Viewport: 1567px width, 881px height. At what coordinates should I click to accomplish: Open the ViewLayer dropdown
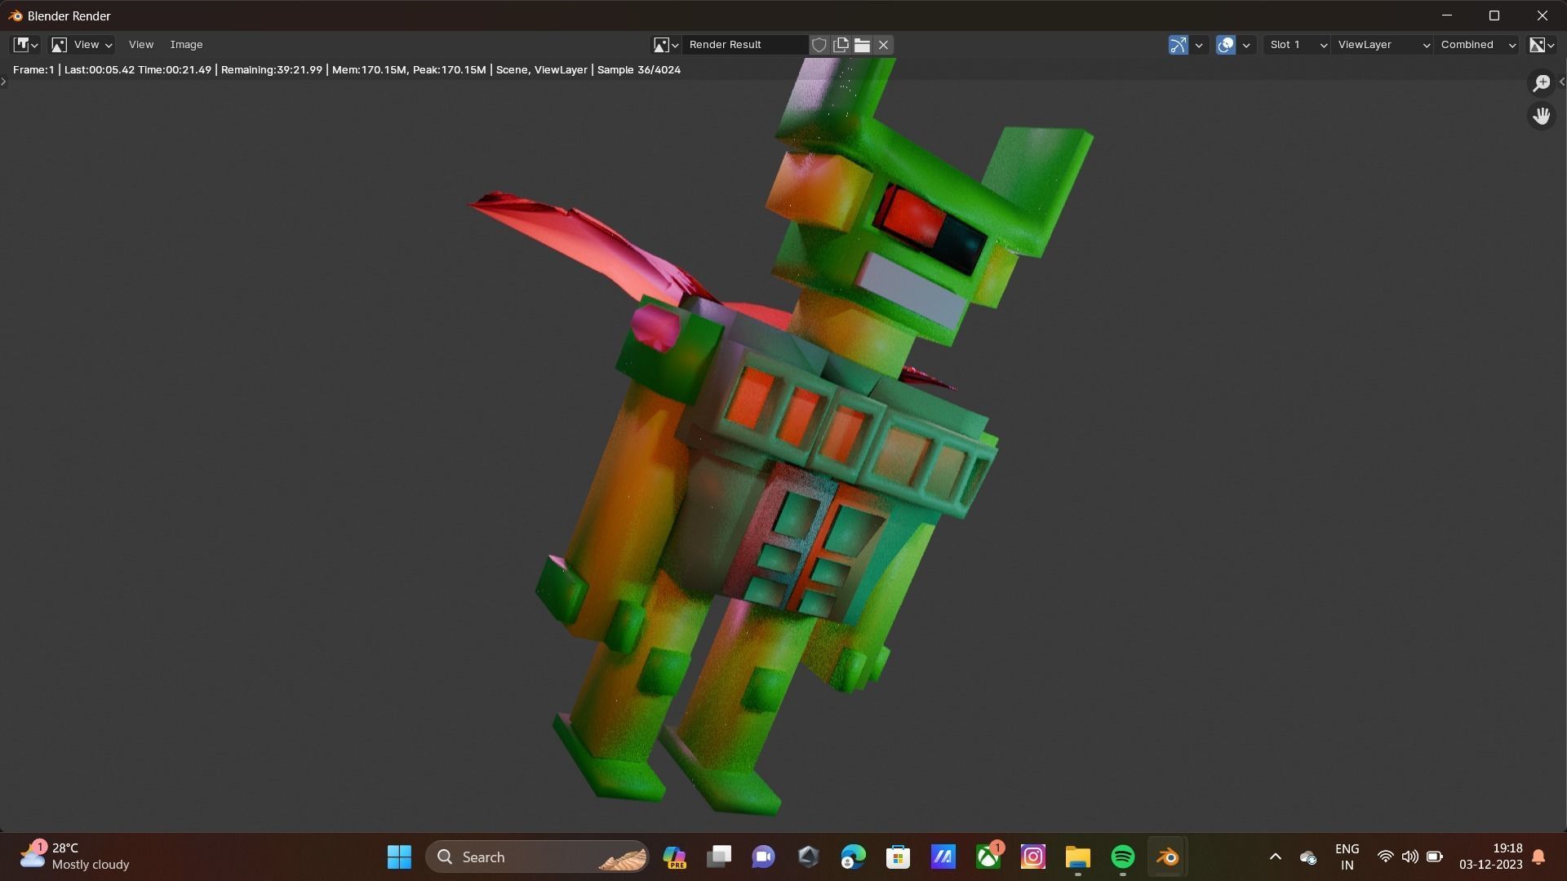click(x=1383, y=45)
